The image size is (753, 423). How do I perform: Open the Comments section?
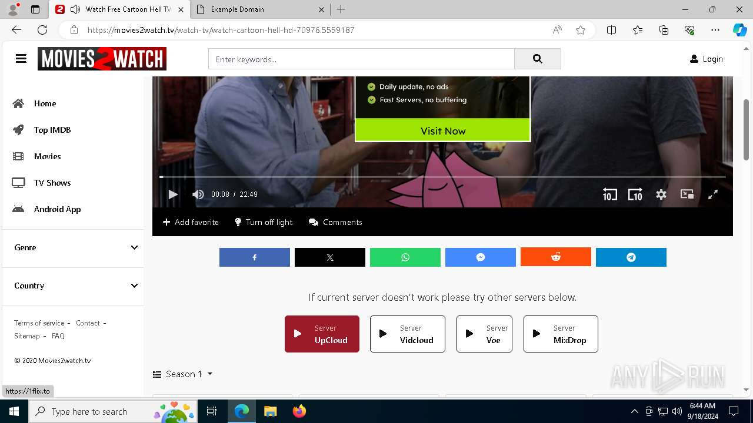click(x=335, y=222)
